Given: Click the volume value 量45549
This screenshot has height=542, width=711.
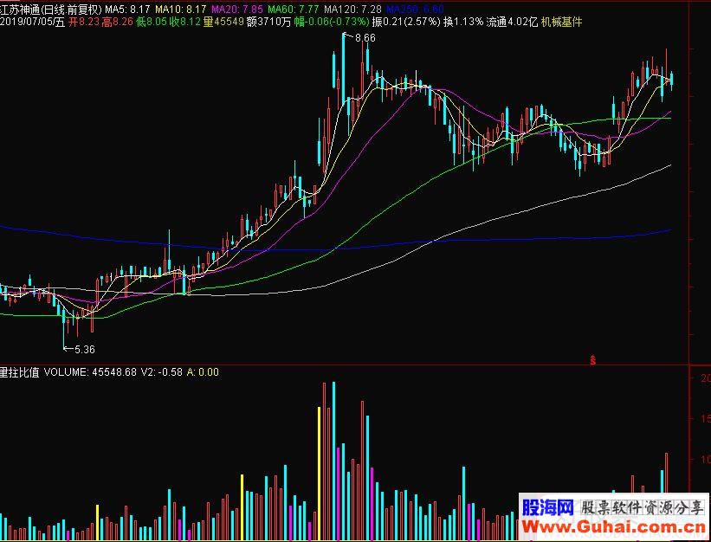Looking at the screenshot, I should (x=223, y=22).
